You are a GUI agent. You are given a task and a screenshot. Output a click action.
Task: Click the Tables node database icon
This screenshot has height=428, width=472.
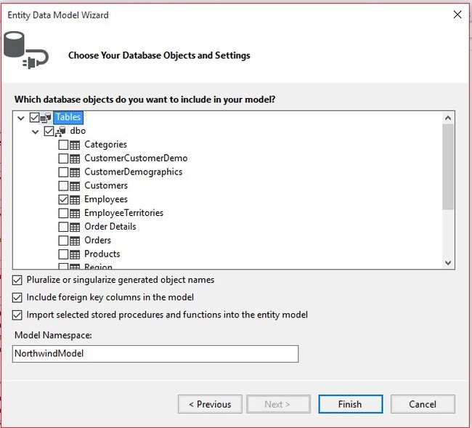[46, 118]
